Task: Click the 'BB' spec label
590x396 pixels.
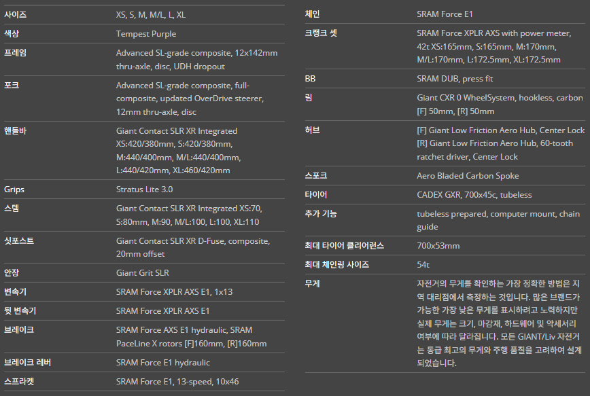Action: 310,79
